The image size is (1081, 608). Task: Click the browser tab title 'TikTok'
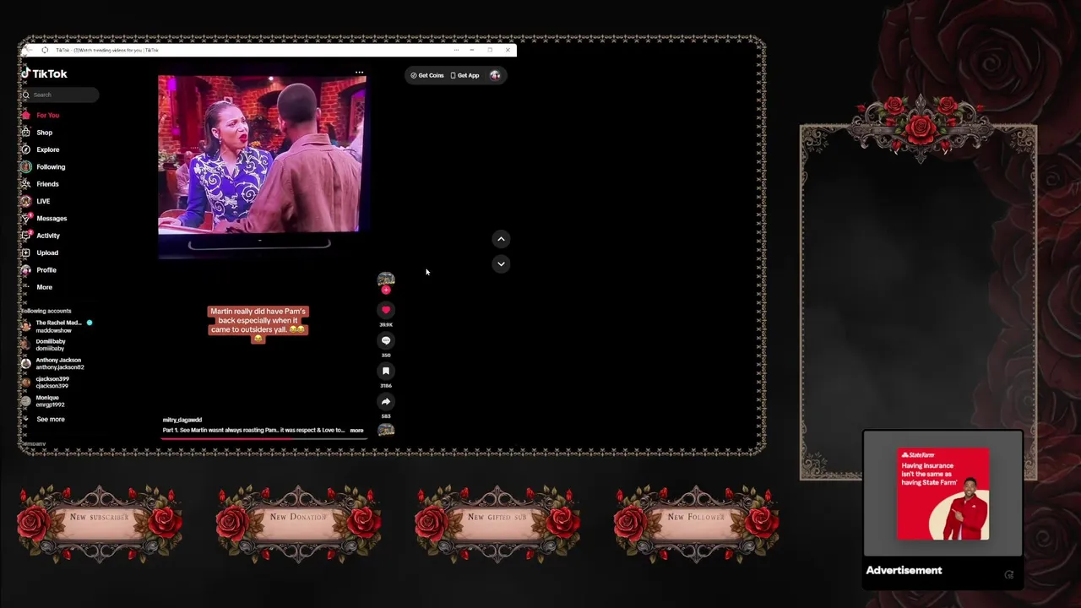click(x=107, y=50)
